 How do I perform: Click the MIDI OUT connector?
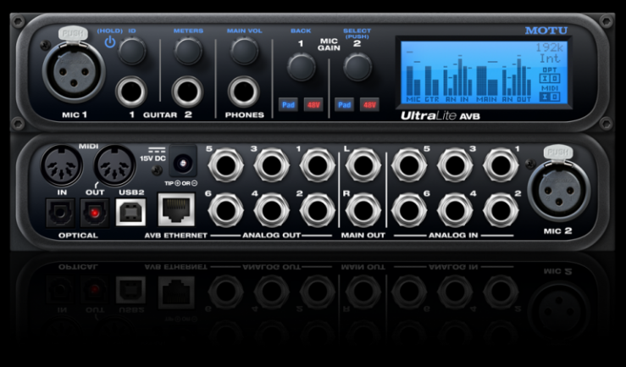click(115, 166)
